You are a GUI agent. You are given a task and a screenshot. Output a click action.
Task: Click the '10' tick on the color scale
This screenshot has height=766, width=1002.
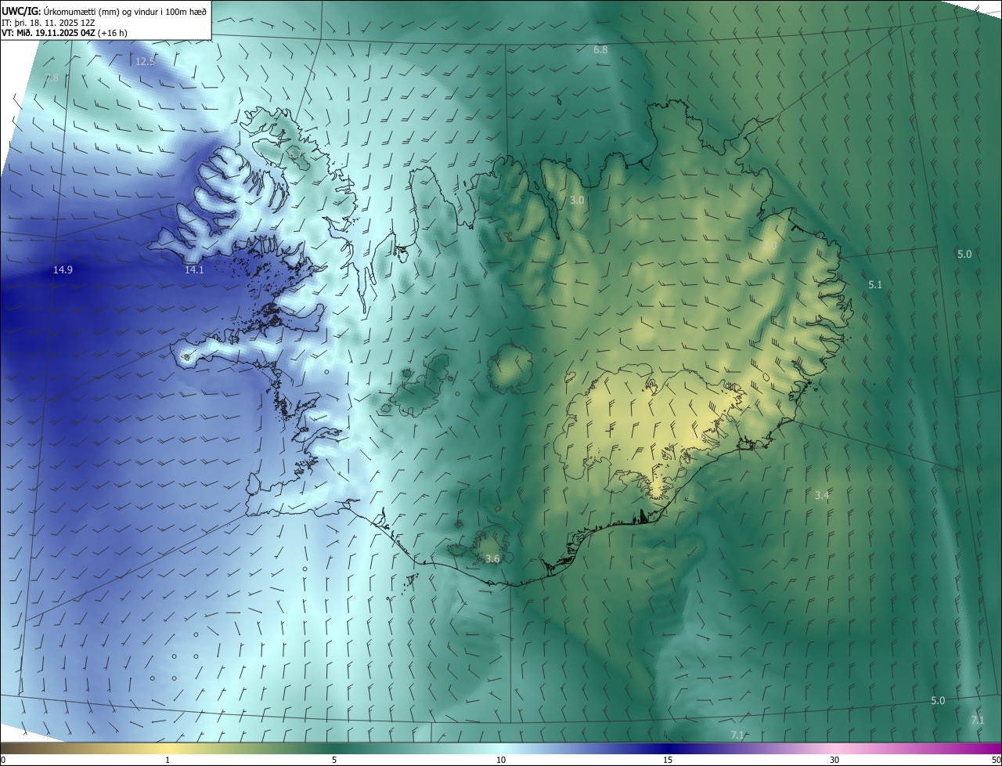(x=501, y=760)
